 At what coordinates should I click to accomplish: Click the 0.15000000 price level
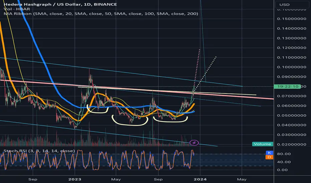pyautogui.click(x=292, y=19)
